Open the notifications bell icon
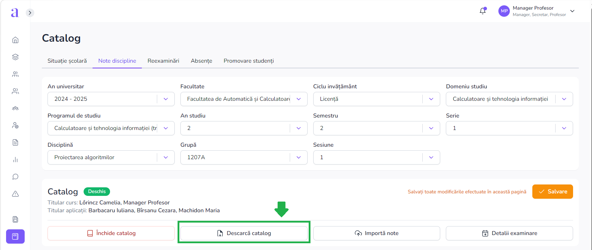Viewport: 592px width, 250px height. (x=483, y=11)
